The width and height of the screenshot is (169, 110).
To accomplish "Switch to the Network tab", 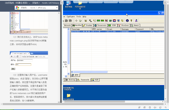I will 67,25.
